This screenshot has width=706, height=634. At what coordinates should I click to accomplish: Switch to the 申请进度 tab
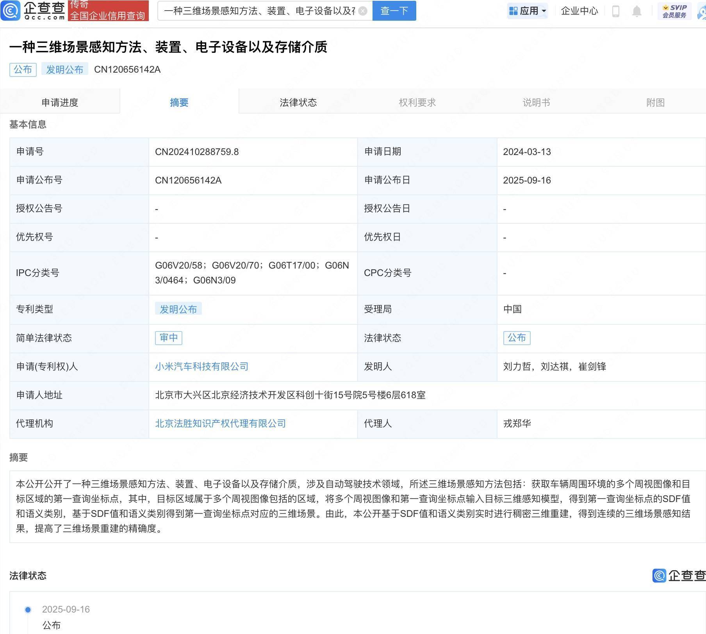60,102
